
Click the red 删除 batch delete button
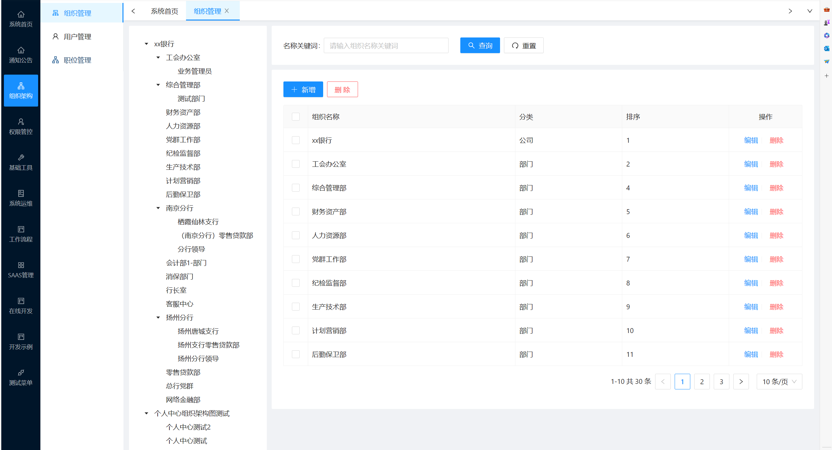pyautogui.click(x=342, y=90)
